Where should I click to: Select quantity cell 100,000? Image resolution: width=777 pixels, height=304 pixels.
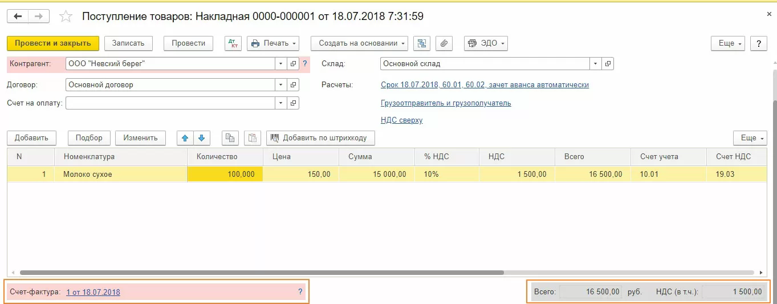[x=225, y=175]
